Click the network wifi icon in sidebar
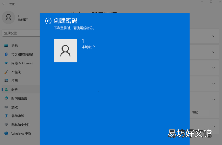This screenshot has height=145, width=222. [x=6, y=63]
